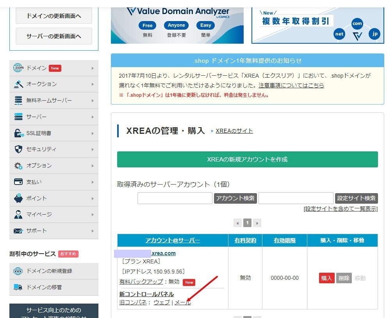Click the options gear icon

coord(18,166)
